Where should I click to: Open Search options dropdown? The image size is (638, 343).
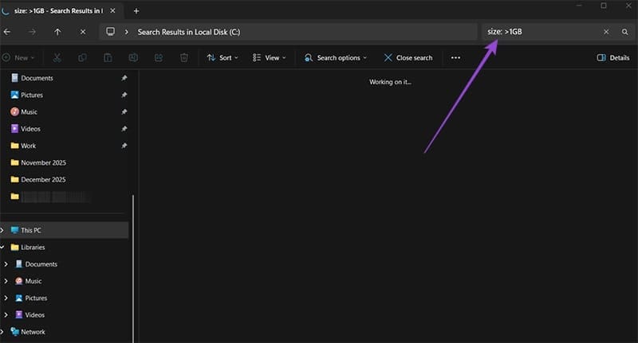[x=336, y=58]
